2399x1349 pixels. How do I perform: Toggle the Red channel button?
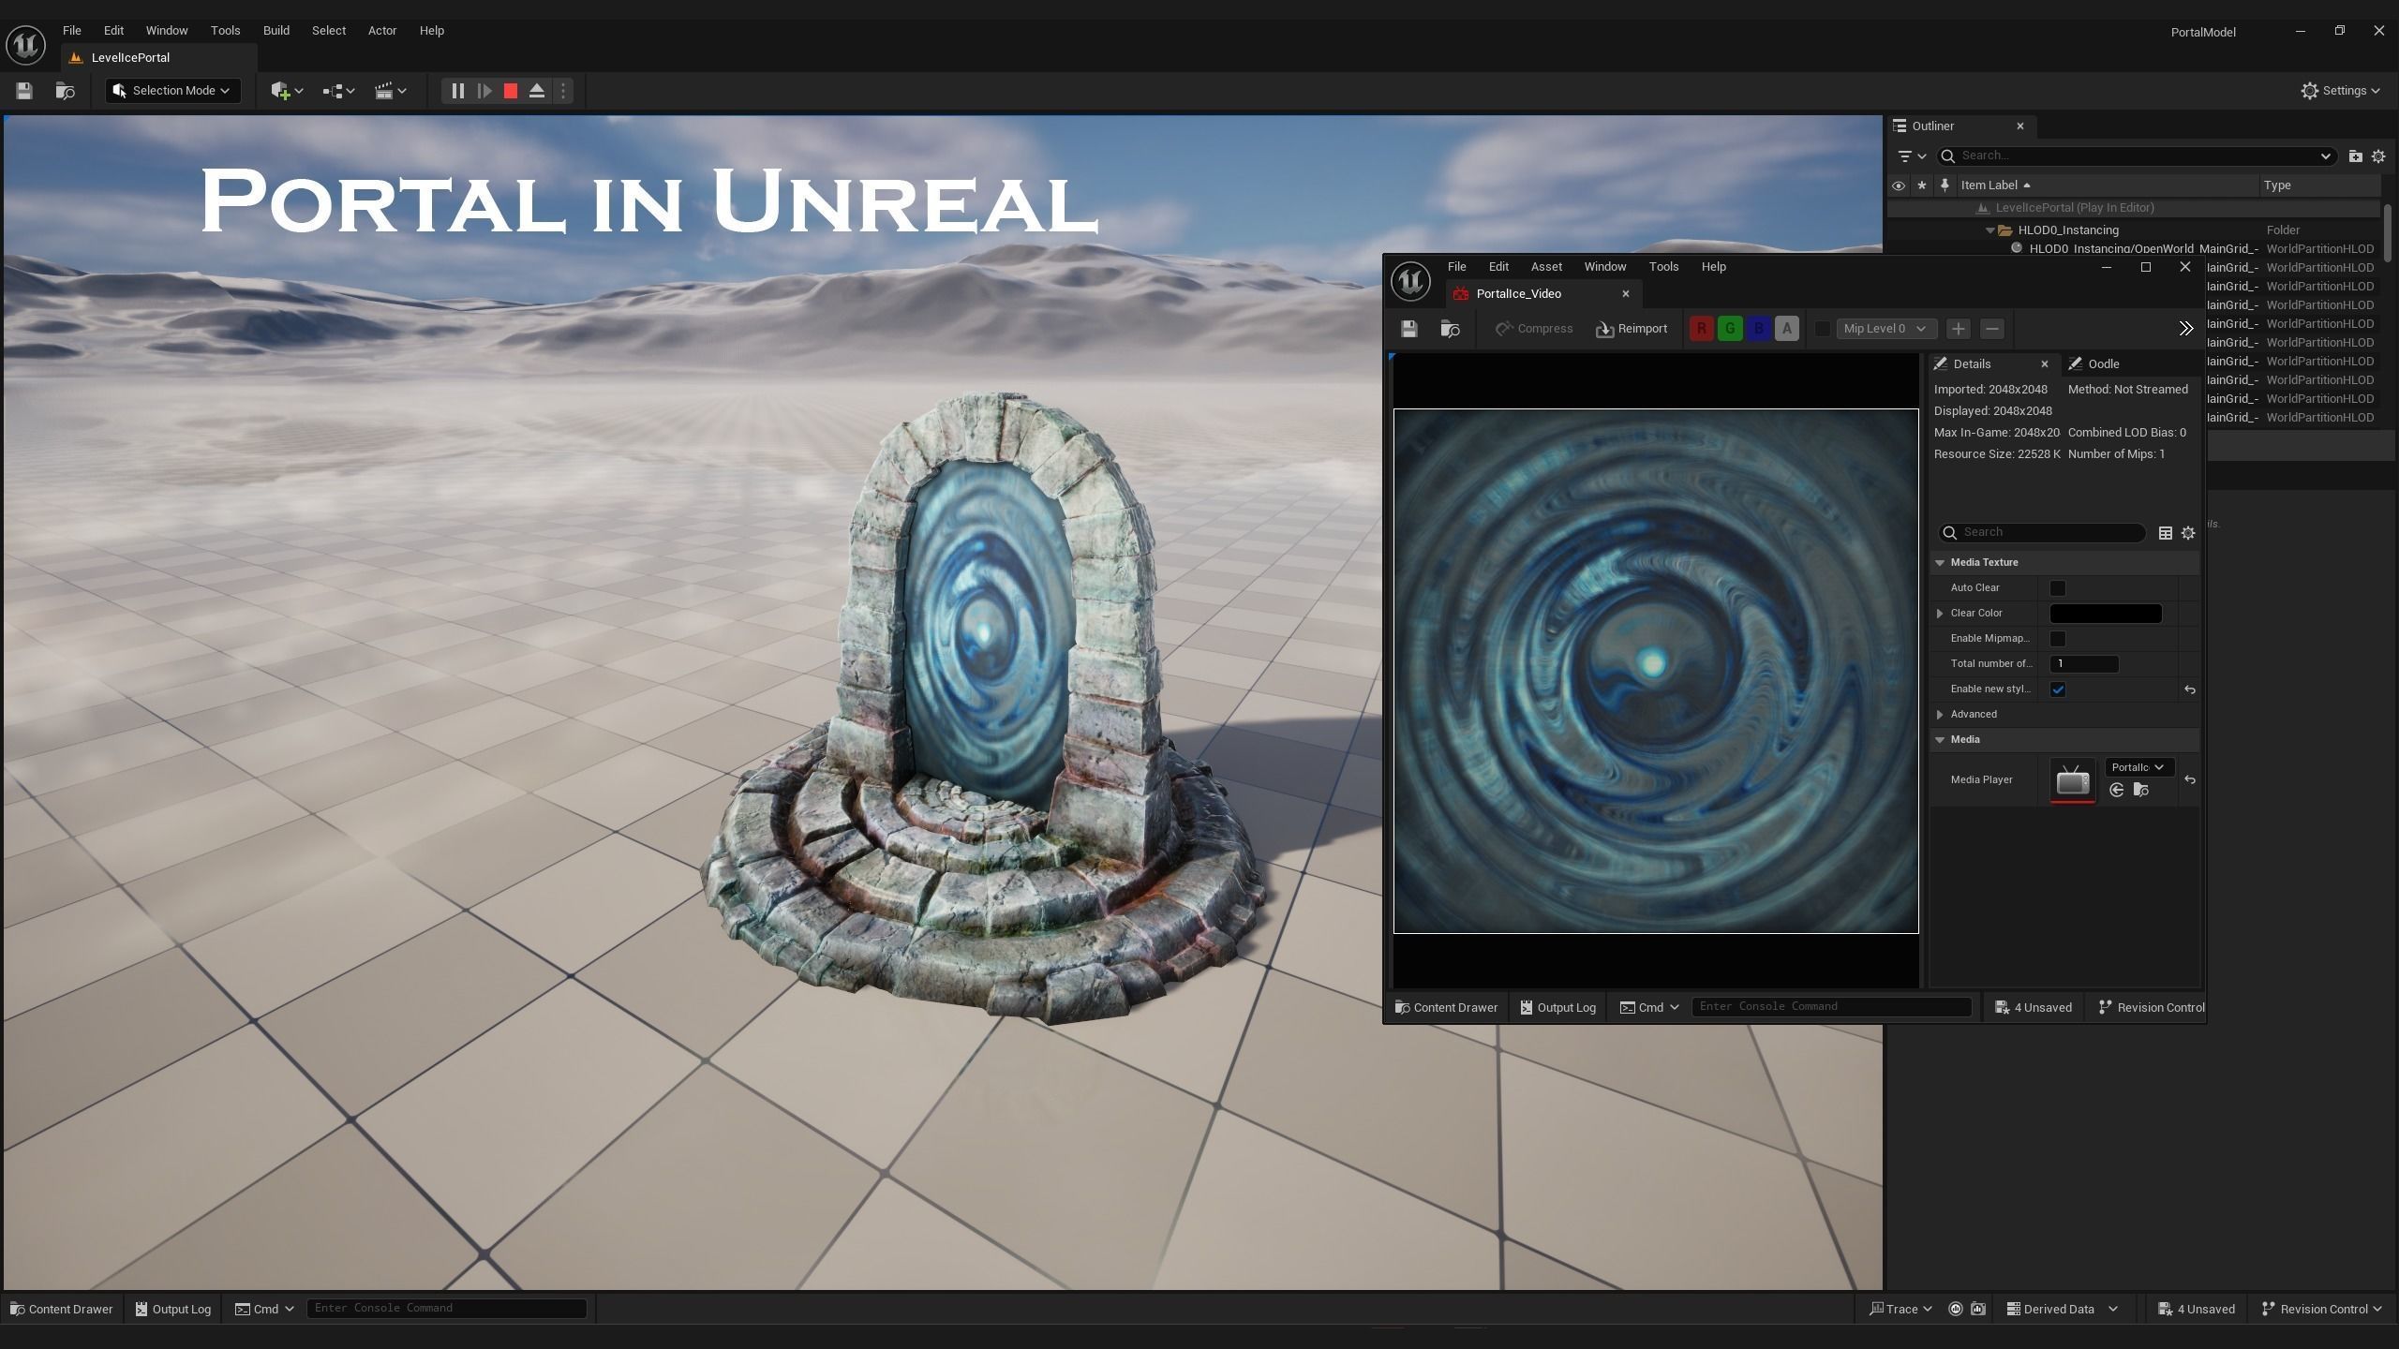point(1701,329)
